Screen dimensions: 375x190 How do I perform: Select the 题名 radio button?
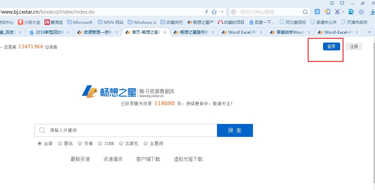[x=60, y=143]
